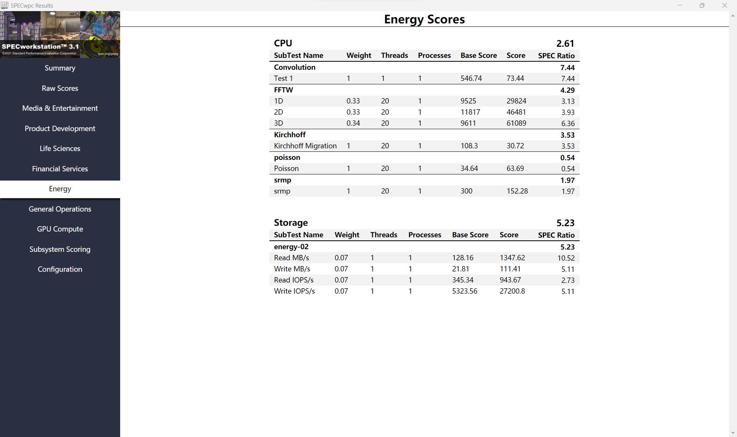This screenshot has height=437, width=737.
Task: Open General Operations page
Action: click(60, 209)
